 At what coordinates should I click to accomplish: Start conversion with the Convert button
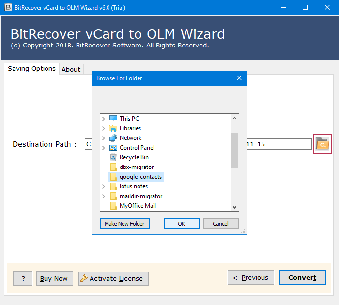(302, 277)
